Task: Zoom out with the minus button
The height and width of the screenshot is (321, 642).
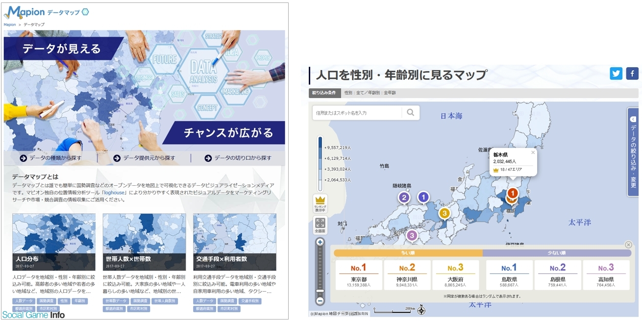Action: pyautogui.click(x=320, y=300)
